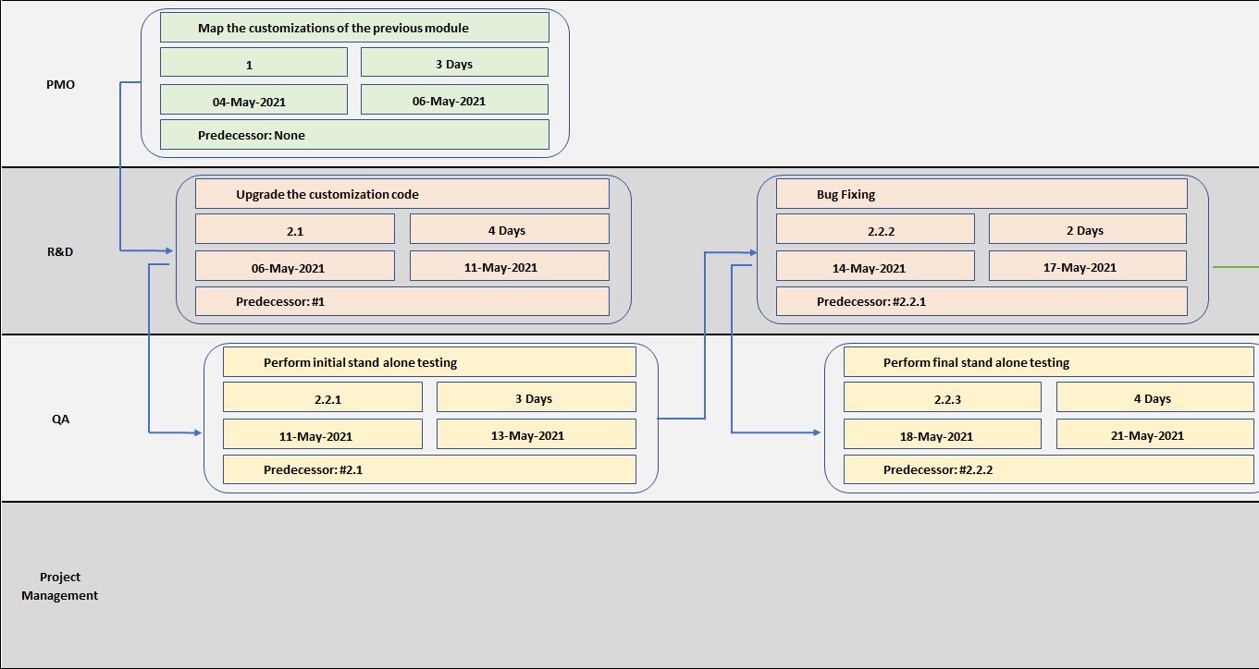Click the PMO swimlane label
The image size is (1259, 669).
(x=59, y=83)
